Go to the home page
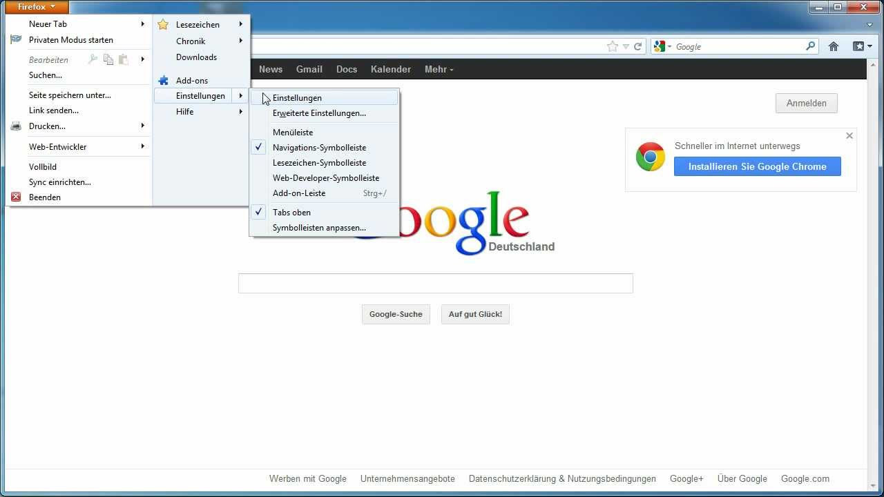The height and width of the screenshot is (497, 884). point(834,46)
